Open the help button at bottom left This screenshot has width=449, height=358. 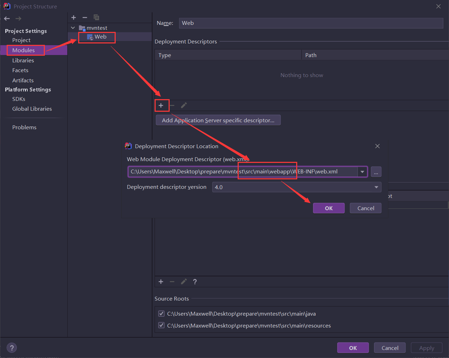[12, 348]
